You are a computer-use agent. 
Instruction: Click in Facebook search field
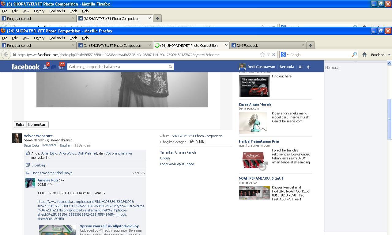[x=117, y=67]
